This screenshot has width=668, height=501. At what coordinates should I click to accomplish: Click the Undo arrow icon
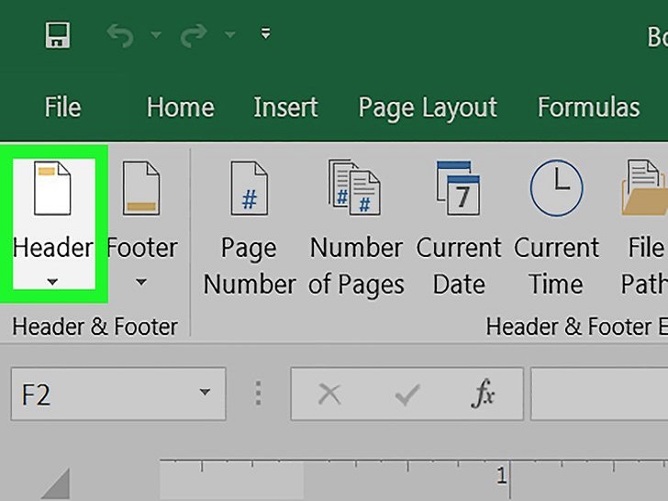120,35
